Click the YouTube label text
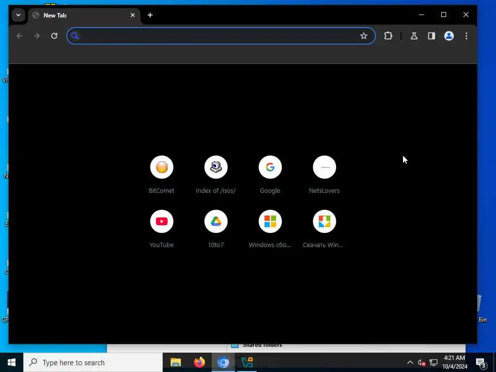This screenshot has width=496, height=372. [161, 245]
